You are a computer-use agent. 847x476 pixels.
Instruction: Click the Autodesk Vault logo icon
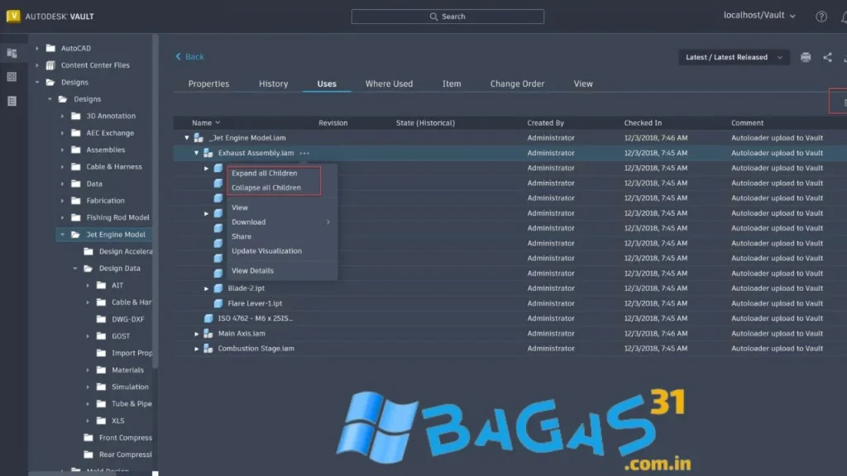[12, 17]
